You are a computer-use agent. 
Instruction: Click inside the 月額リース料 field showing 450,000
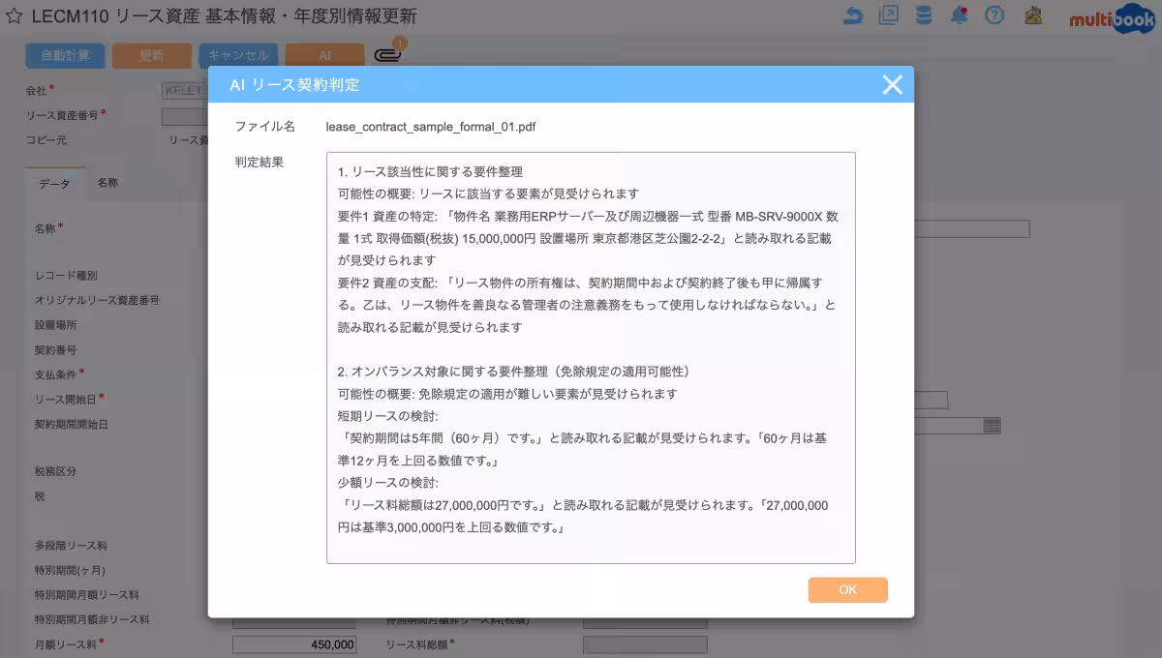coord(293,643)
